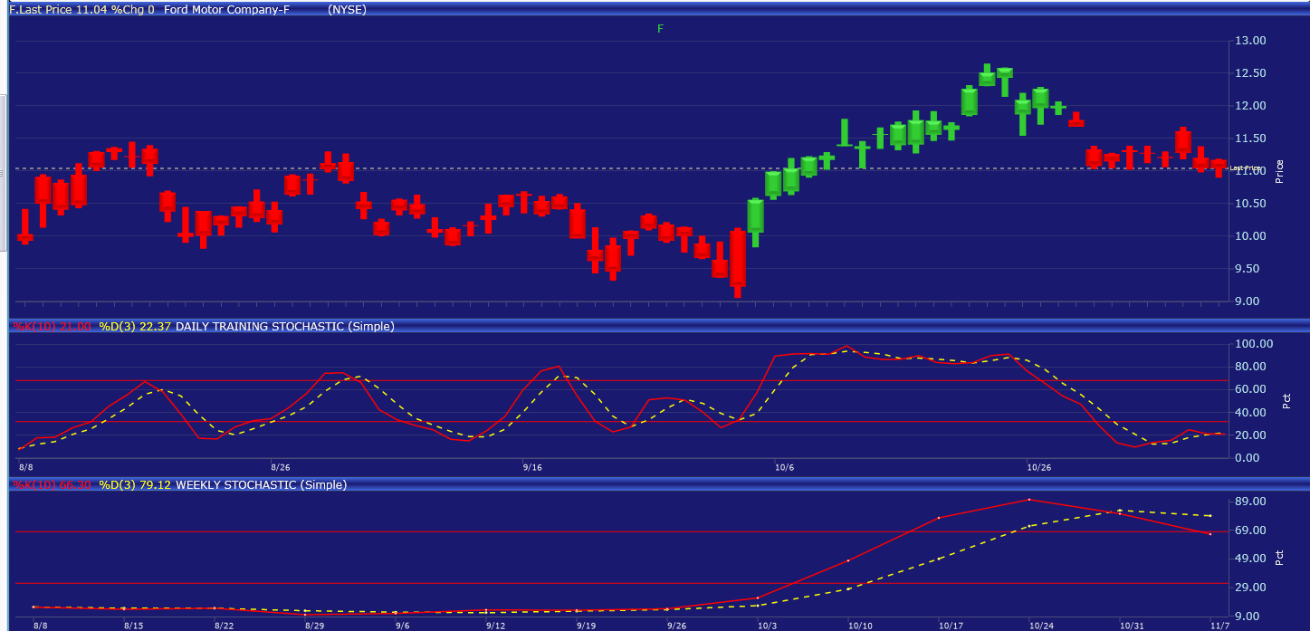This screenshot has height=631, width=1310.
Task: Click the 9/6 date on weekly axis
Action: [x=402, y=626]
